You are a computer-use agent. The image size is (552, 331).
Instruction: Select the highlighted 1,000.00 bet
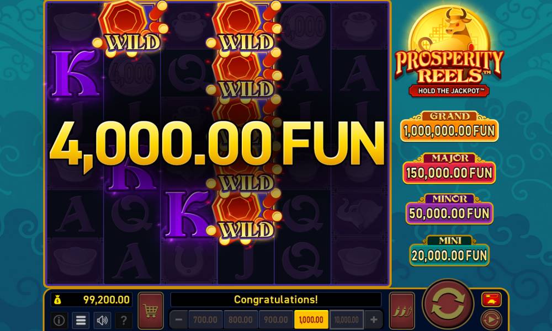[311, 320]
